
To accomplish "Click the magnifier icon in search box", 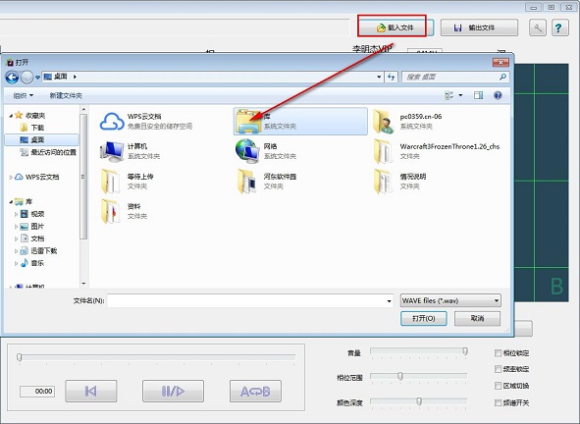I will click(502, 77).
